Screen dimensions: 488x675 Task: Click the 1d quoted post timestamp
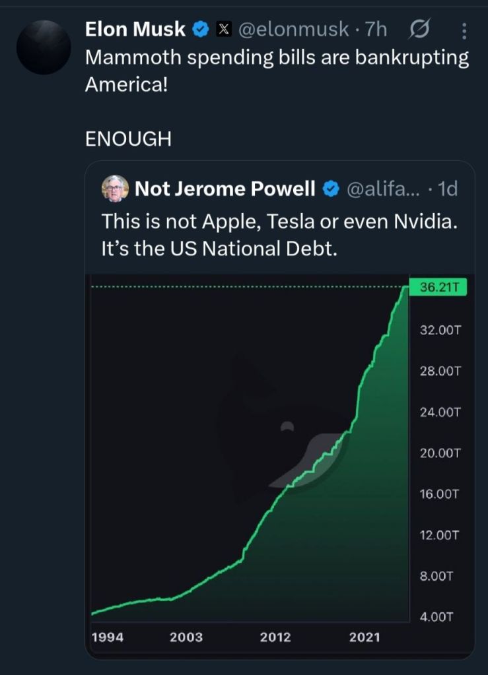447,190
